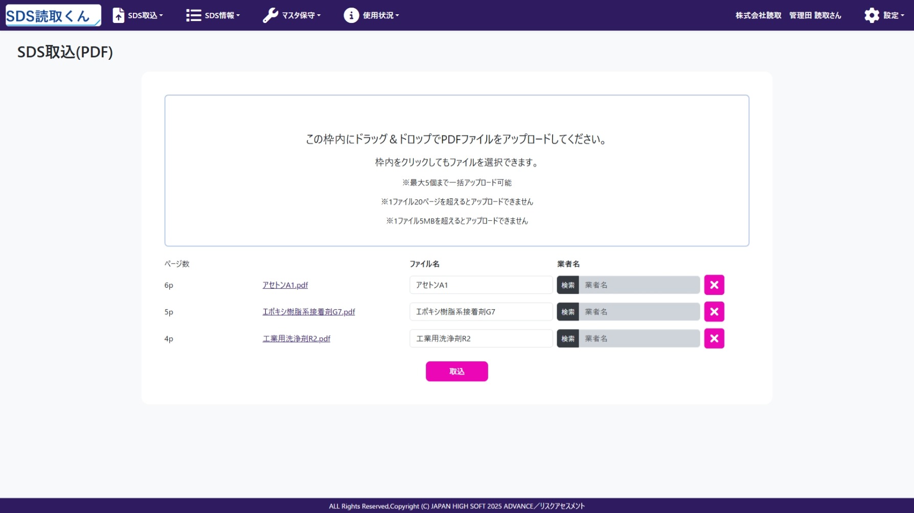This screenshot has height=513, width=914.
Task: Click the SDS読取くん logo
Action: 53,15
